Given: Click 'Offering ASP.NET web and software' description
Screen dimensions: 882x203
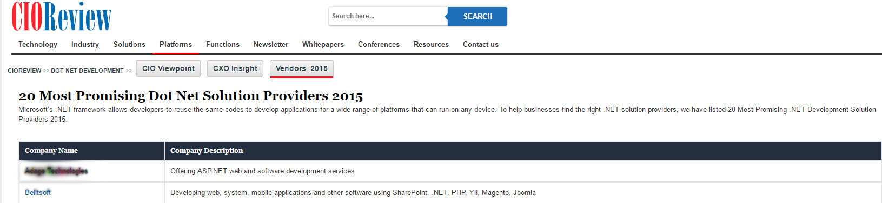Looking at the screenshot, I should 262,171.
